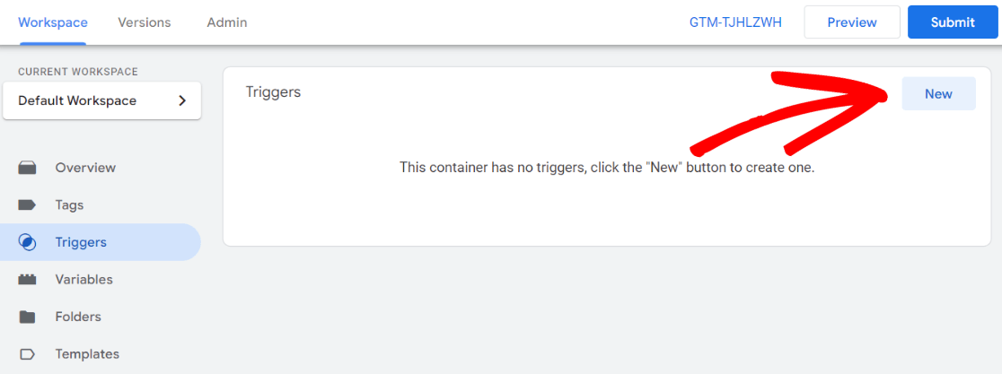Click the blue Submit button
The image size is (1002, 374).
pyautogui.click(x=953, y=22)
